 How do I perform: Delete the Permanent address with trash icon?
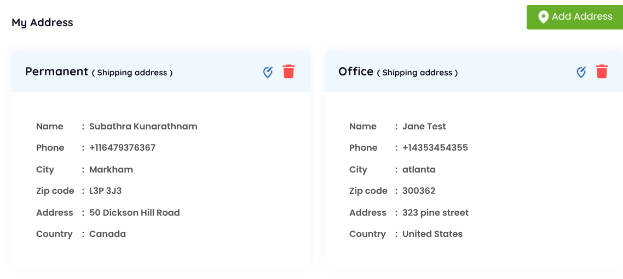(x=289, y=72)
